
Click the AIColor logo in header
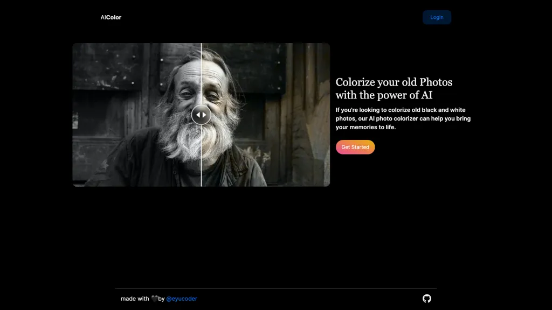[x=111, y=17]
